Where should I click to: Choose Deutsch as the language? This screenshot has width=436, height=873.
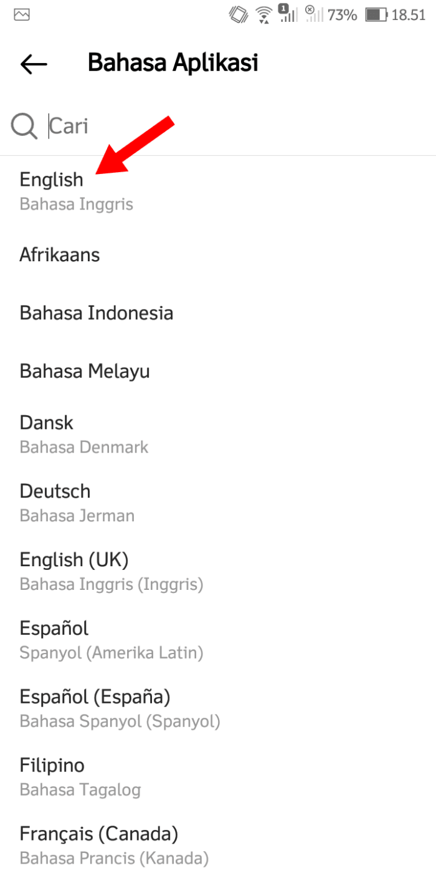click(55, 491)
